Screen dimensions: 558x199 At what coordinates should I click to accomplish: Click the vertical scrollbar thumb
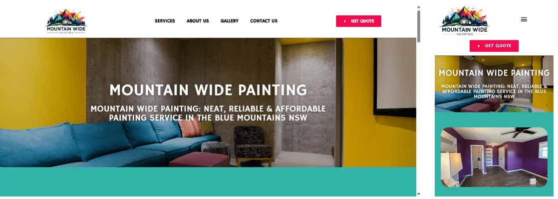419,26
